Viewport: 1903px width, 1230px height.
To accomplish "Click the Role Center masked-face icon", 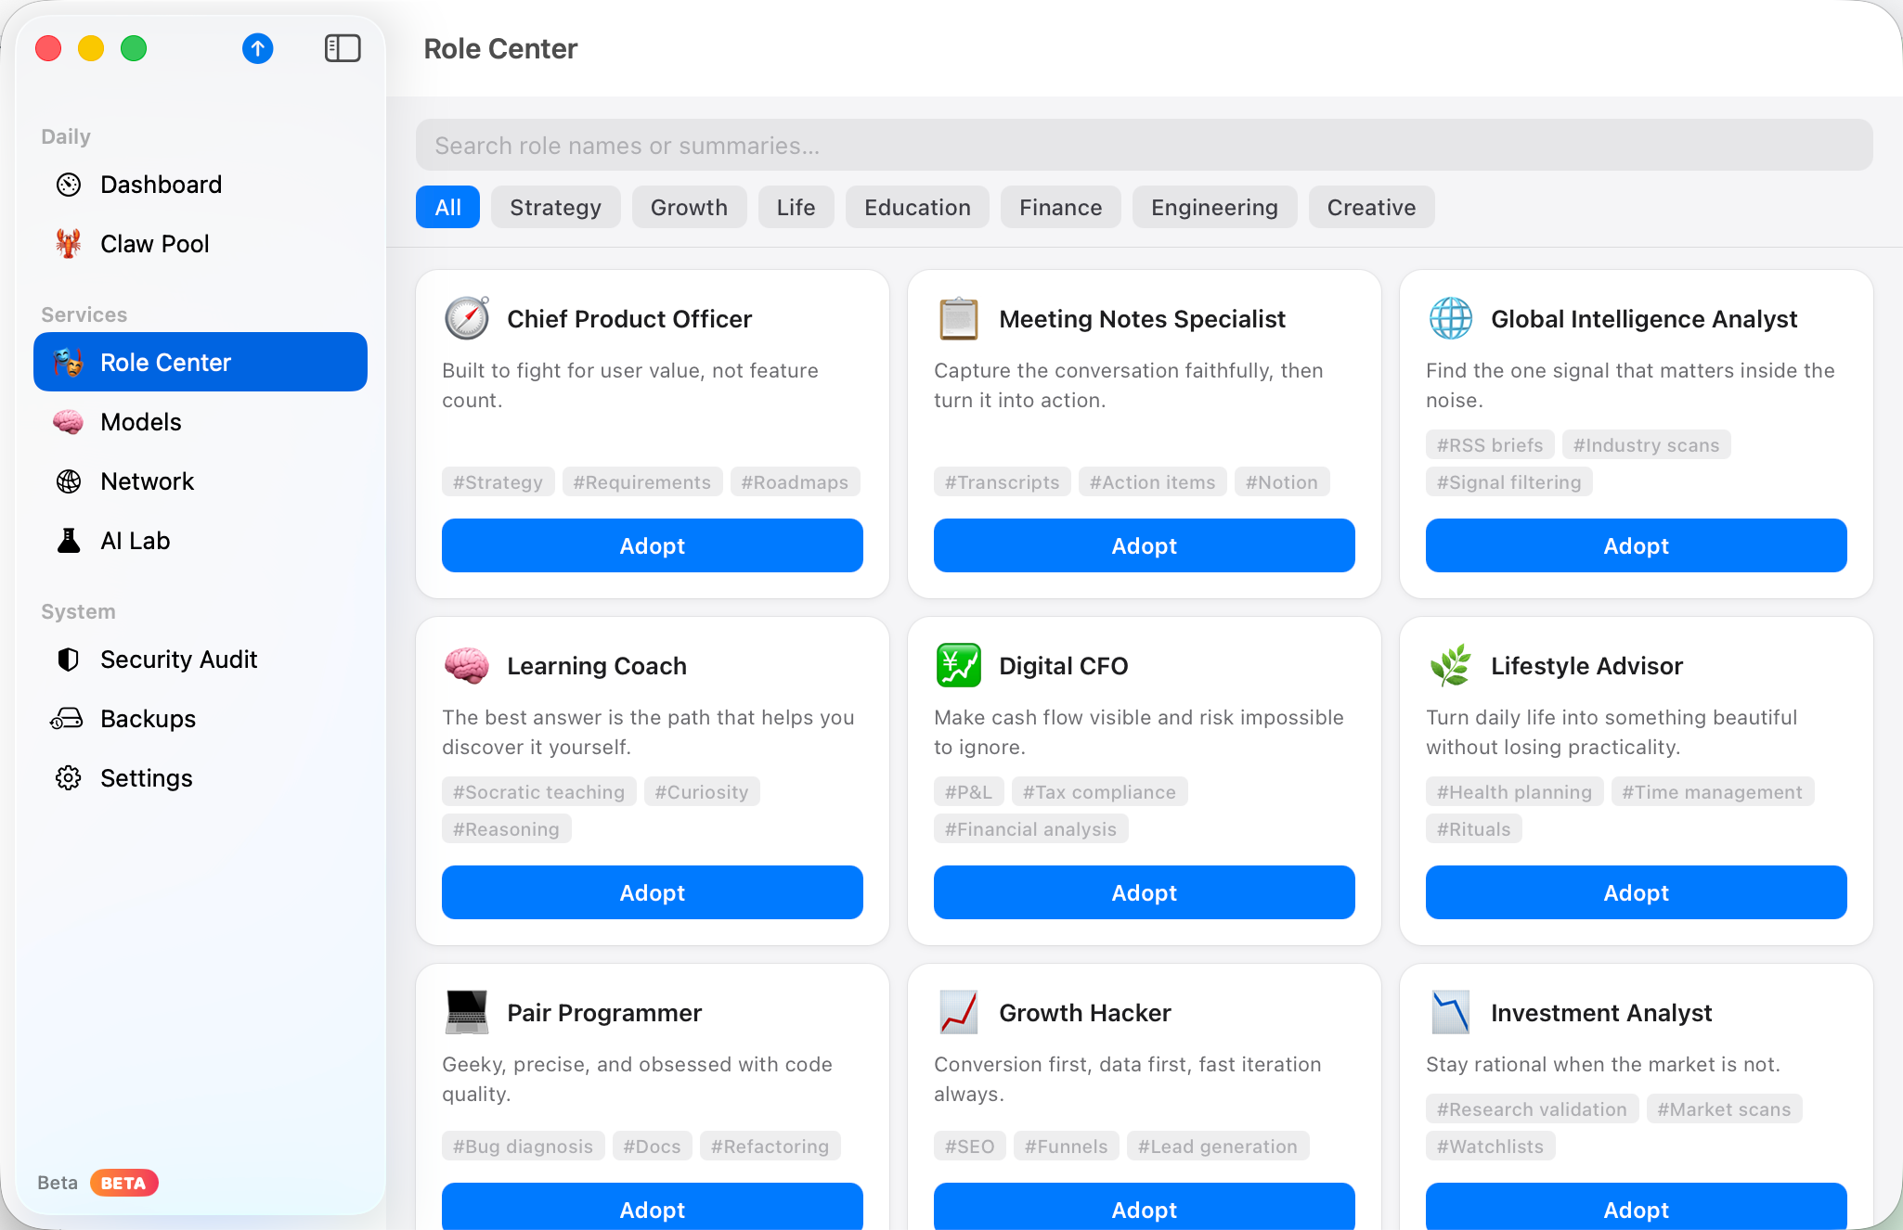I will (x=69, y=362).
